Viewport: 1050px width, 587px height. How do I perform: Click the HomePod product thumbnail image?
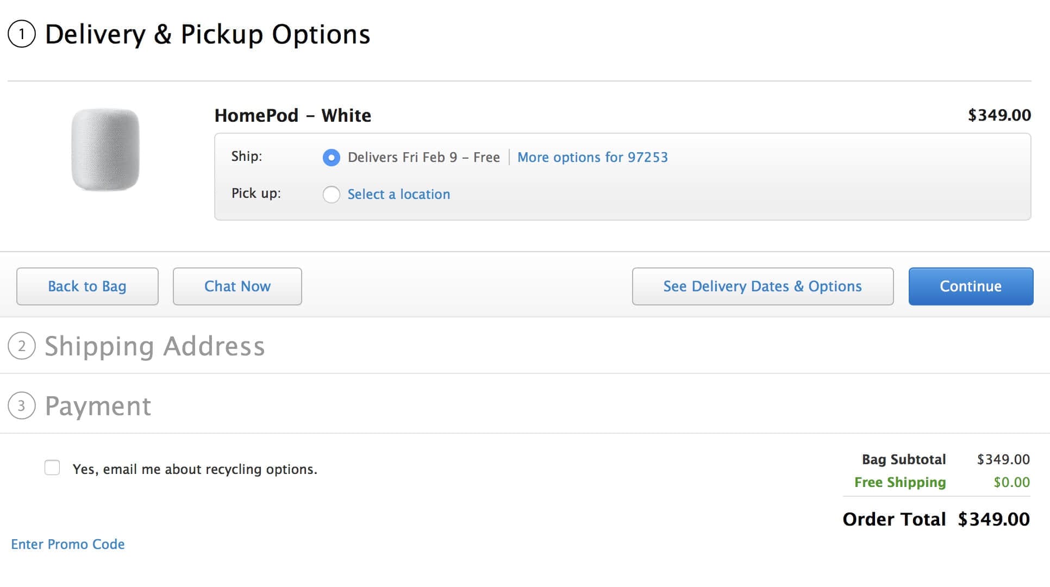coord(105,149)
